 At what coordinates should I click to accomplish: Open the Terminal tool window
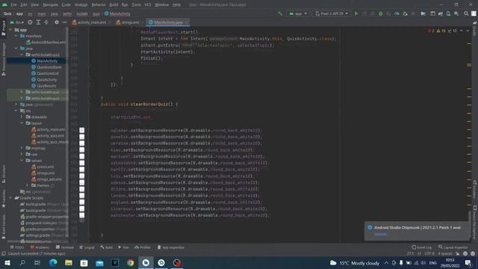[x=65, y=247]
